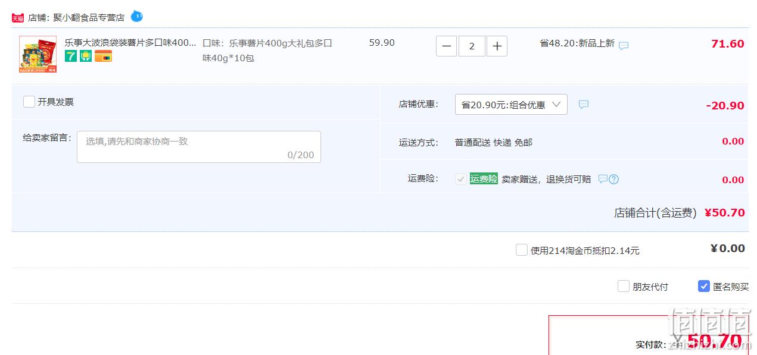757x355 pixels.
Task: Enable the 朋友代付 friend pay checkbox
Action: 624,286
